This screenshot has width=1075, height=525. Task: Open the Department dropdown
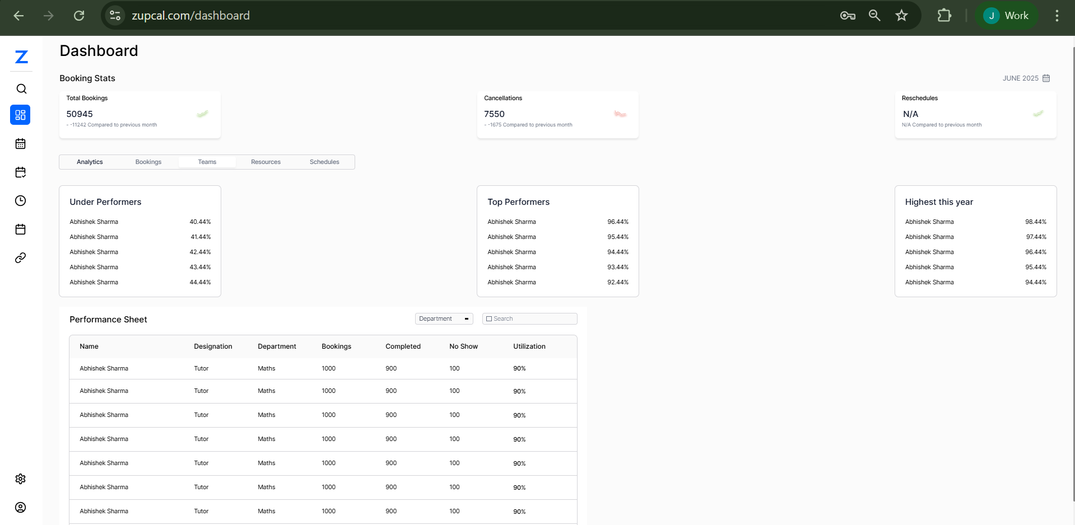click(x=444, y=318)
